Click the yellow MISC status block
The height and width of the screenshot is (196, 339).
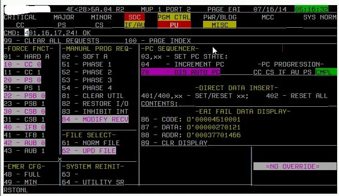220,25
